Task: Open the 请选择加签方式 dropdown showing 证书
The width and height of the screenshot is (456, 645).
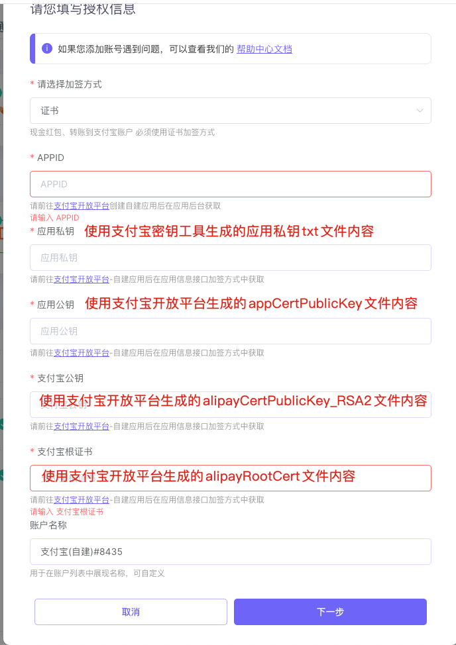Action: coord(231,111)
